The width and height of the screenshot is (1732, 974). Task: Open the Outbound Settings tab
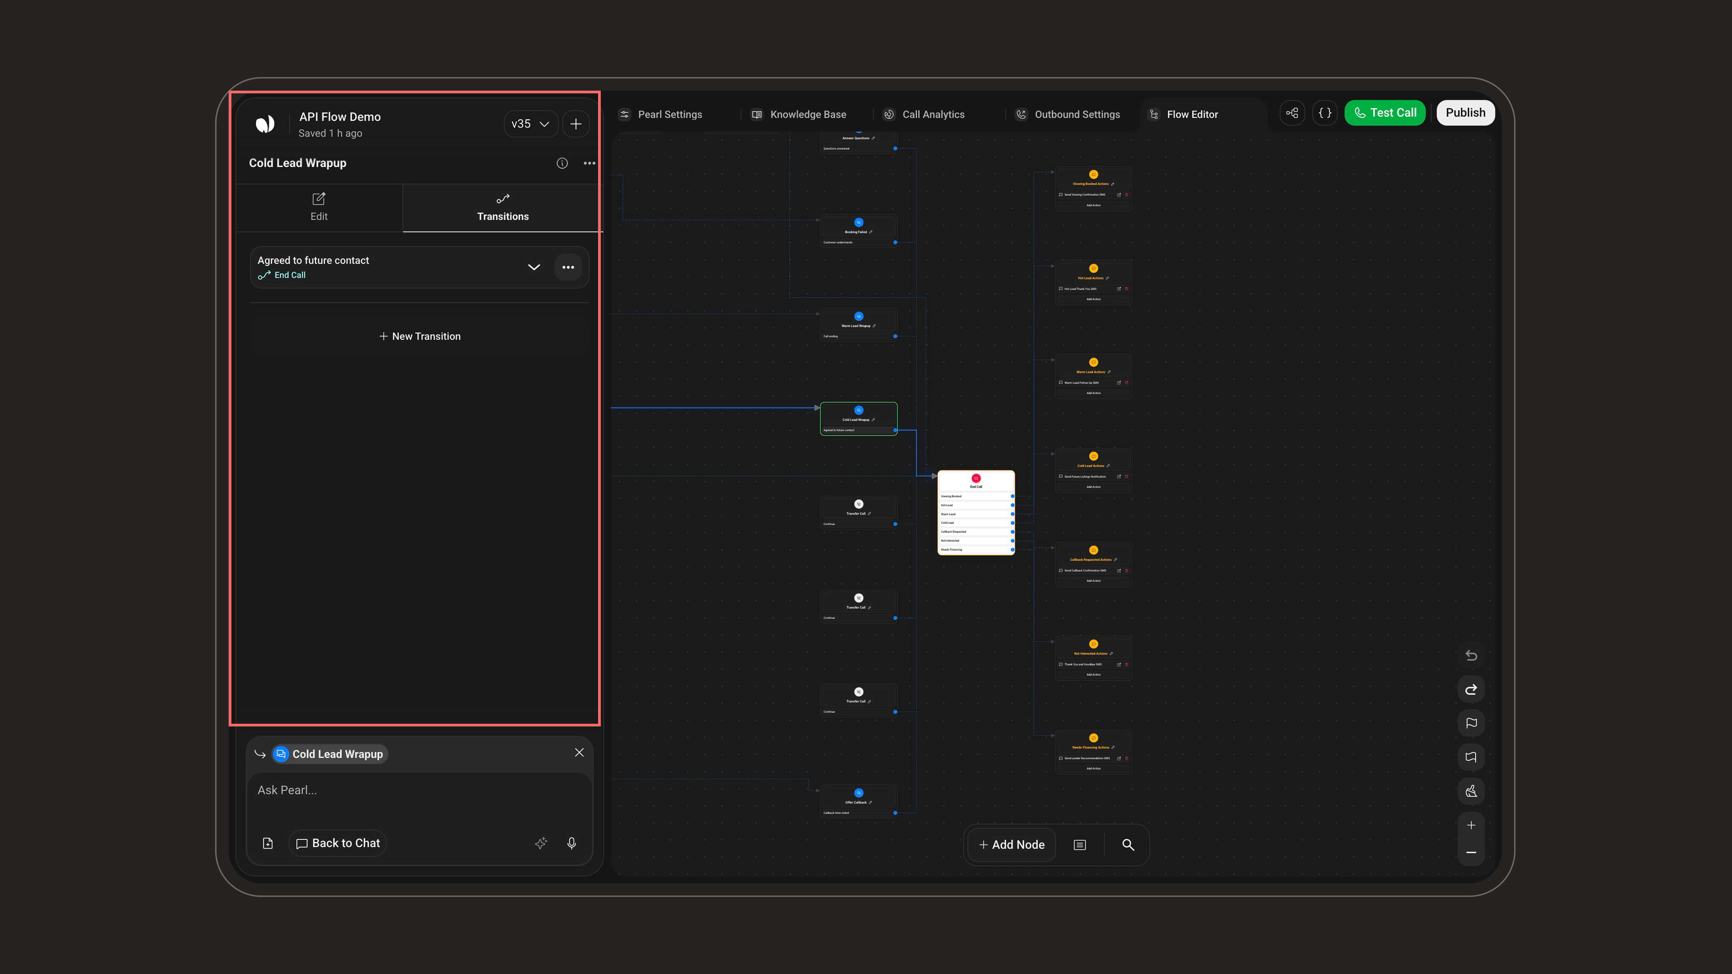[1068, 114]
